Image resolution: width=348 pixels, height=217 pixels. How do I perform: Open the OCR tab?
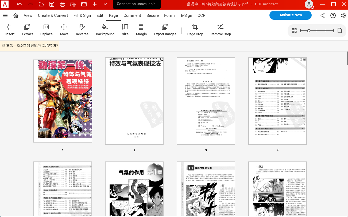pos(202,15)
